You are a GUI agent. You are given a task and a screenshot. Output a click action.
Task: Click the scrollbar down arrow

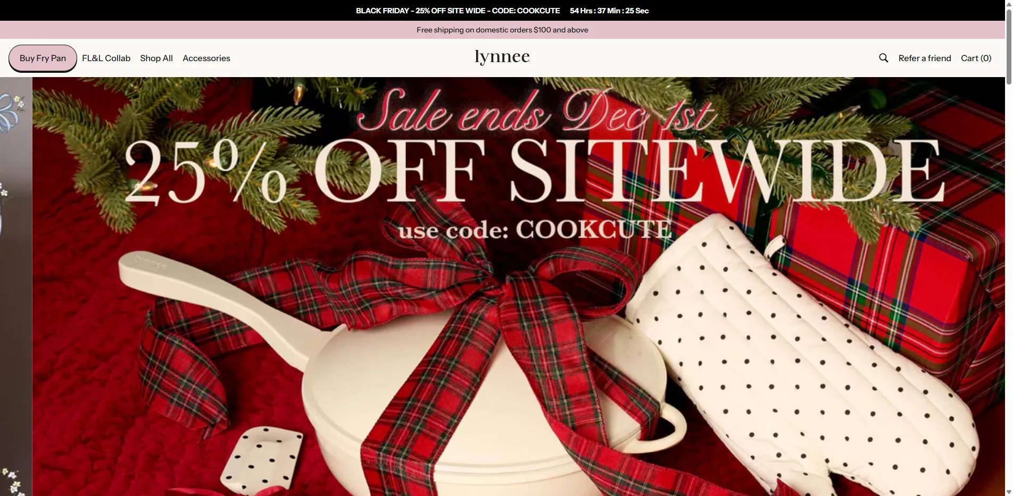1009,492
